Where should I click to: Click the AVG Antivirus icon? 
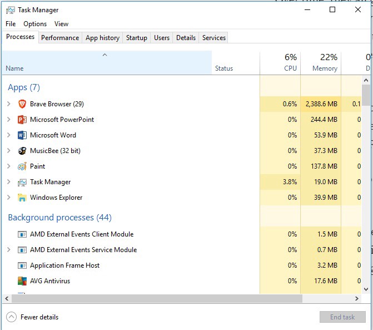coord(22,281)
